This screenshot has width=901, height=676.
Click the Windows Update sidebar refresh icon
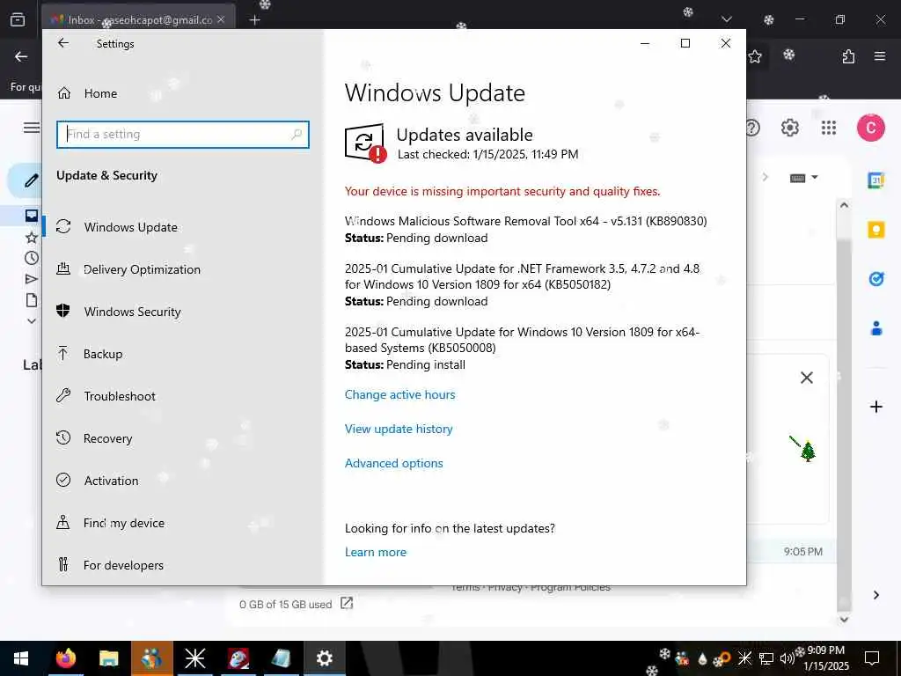pos(63,226)
